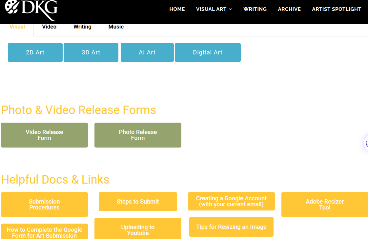Click the Photo & Video Release Forms heading
This screenshot has width=368, height=239.
click(x=79, y=110)
